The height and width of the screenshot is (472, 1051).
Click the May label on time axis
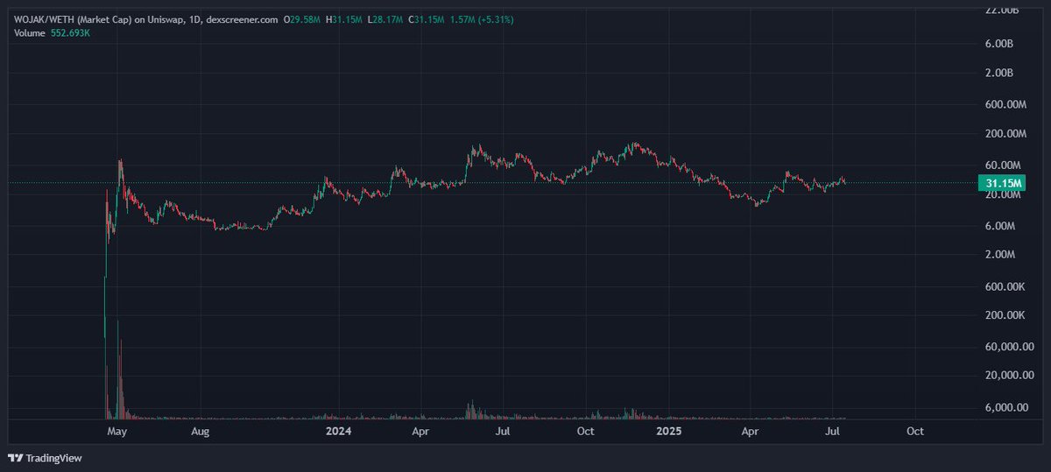coord(116,432)
